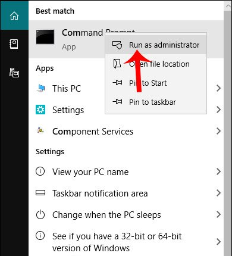Click the Component Services icon
The height and width of the screenshot is (256, 232).
pyautogui.click(x=40, y=130)
